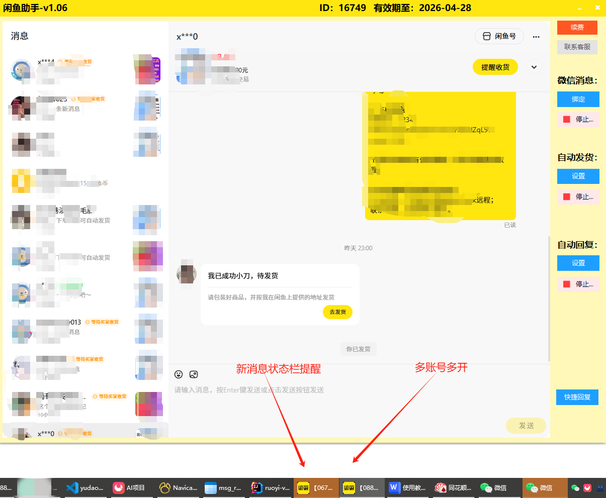Screen dimensions: 606x498
Task: Click sender avatar beside 我已成功小刀 message
Action: coord(187,274)
